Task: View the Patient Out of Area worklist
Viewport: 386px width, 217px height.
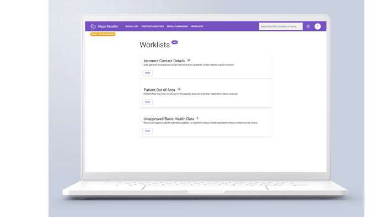Action: (147, 102)
